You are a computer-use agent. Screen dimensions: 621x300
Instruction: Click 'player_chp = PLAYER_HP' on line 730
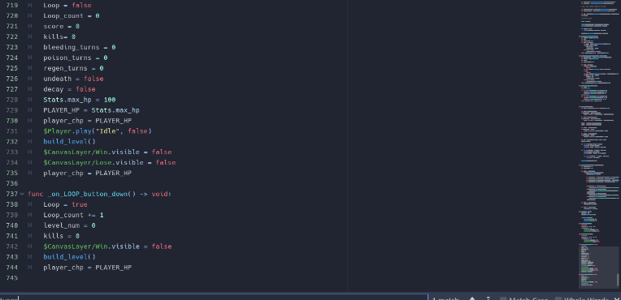point(87,121)
